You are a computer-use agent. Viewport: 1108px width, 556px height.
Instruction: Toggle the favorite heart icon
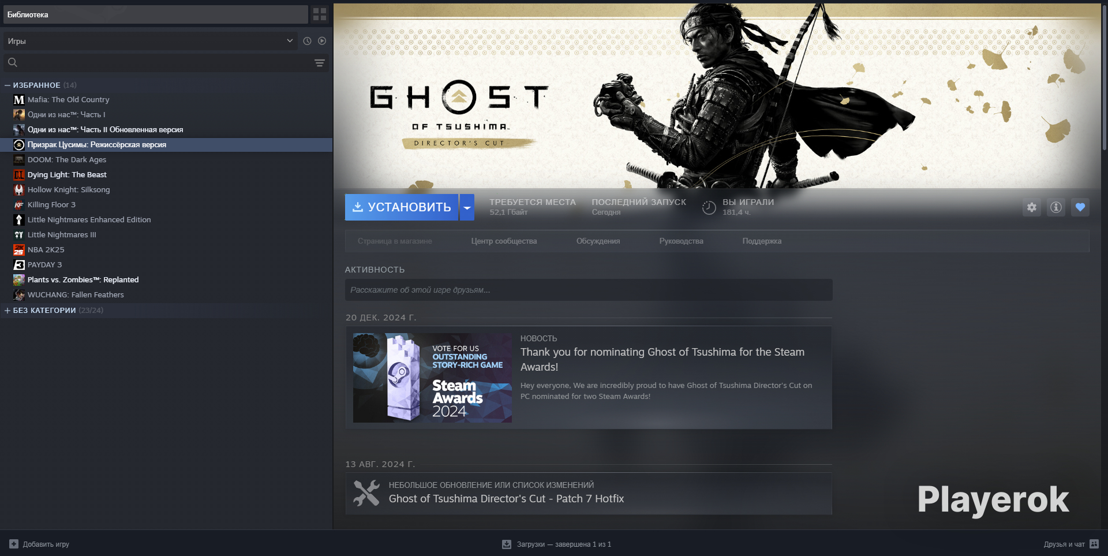coord(1080,207)
